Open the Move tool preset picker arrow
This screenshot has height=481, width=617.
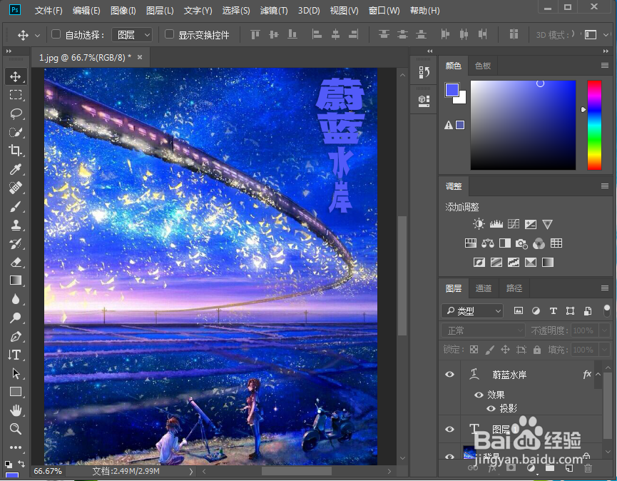click(37, 36)
